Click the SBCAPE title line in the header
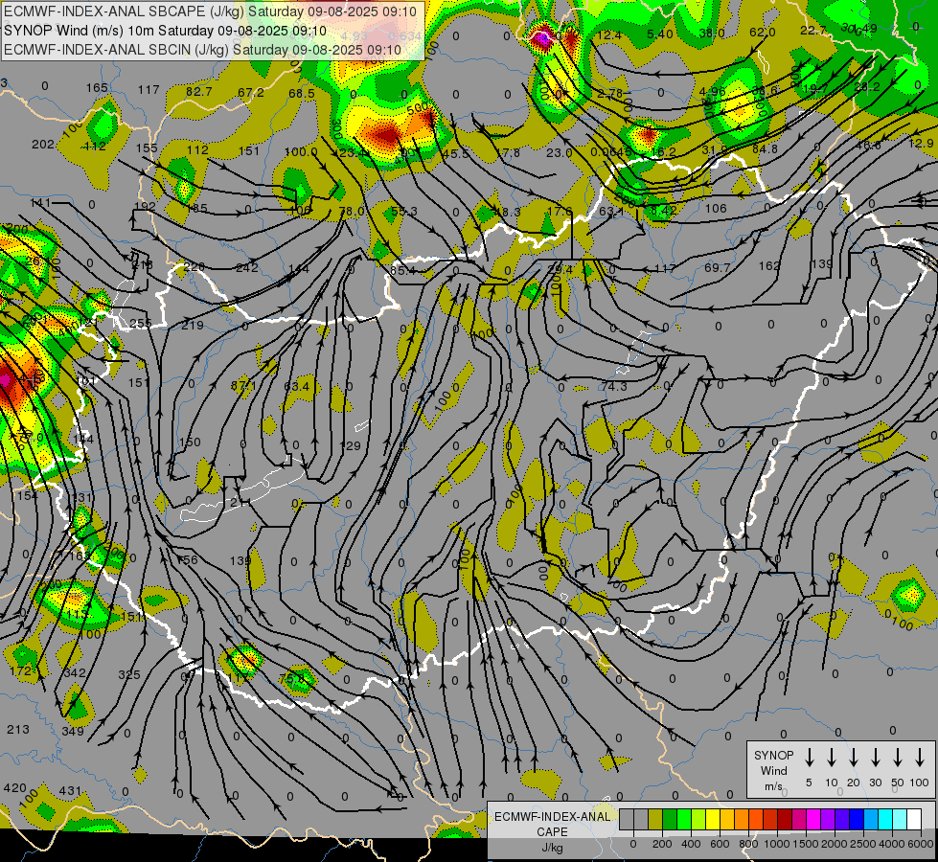The width and height of the screenshot is (938, 862). click(x=210, y=11)
